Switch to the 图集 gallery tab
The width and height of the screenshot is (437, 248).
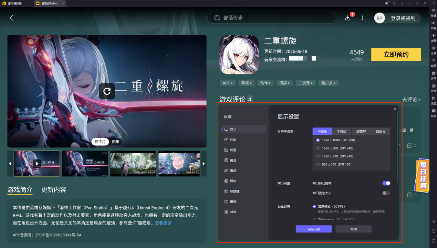116,142
